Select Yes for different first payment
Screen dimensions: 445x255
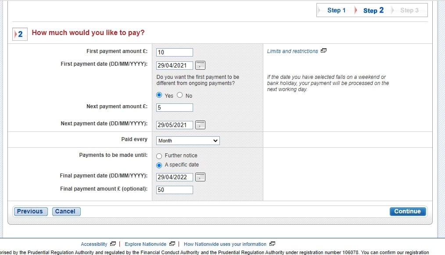coord(159,95)
